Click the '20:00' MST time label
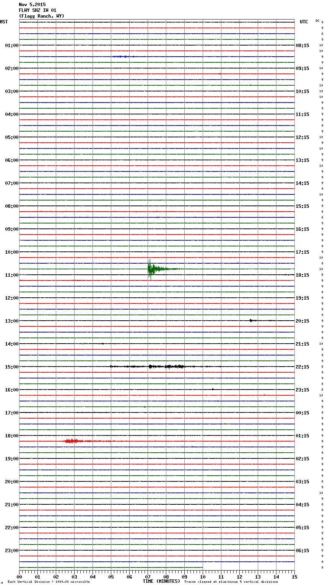 (11, 482)
